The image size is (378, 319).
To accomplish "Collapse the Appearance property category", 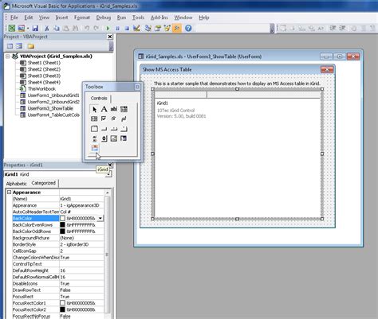I will click(9, 193).
